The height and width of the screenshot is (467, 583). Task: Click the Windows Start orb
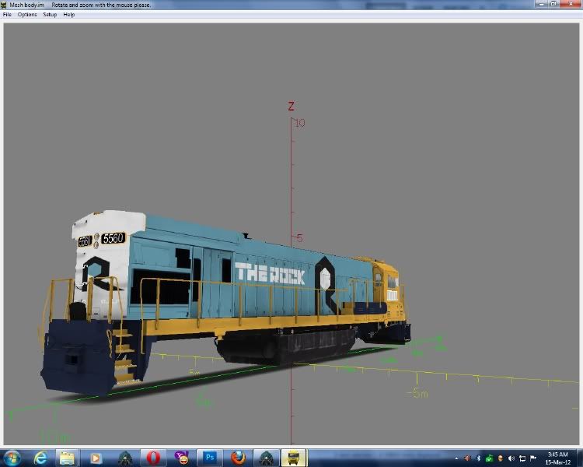12,458
